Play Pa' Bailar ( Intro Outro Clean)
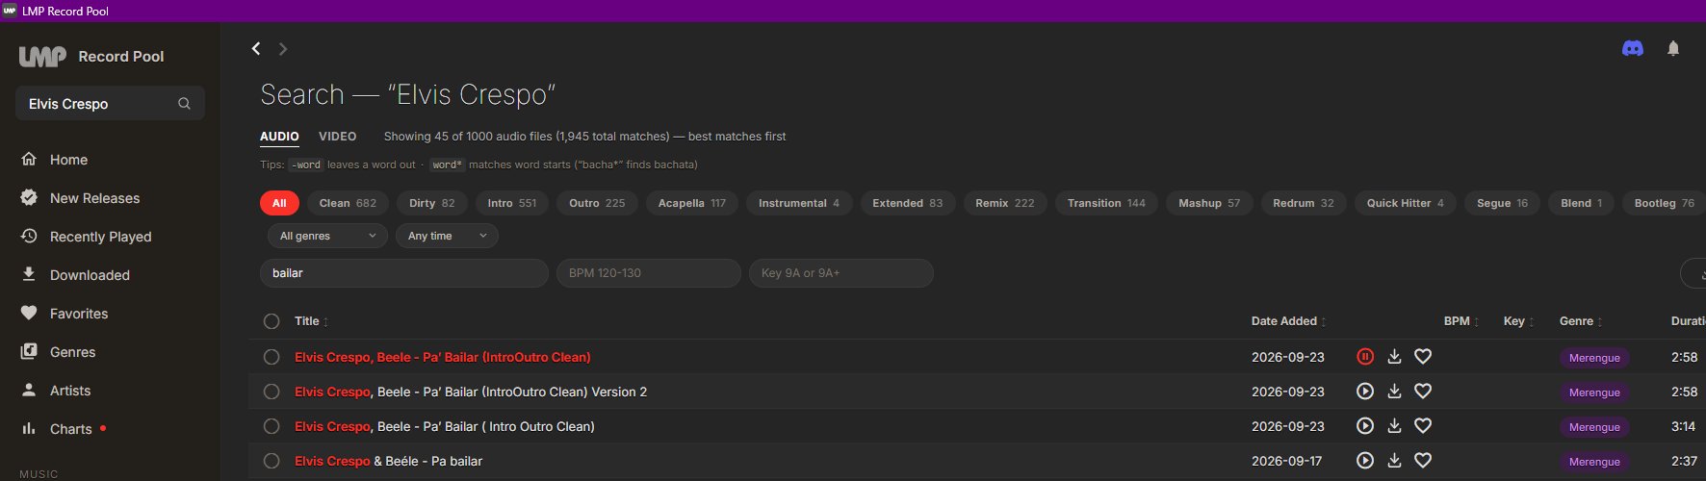Viewport: 1706px width, 481px height. tap(1365, 426)
